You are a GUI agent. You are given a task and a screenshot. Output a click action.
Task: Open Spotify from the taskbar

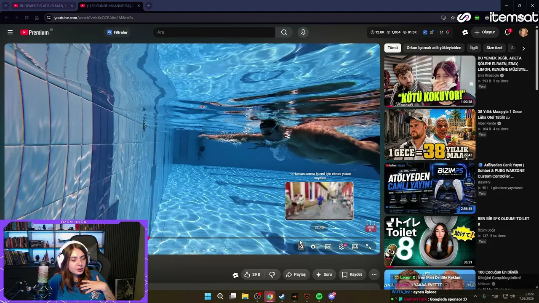click(x=319, y=296)
